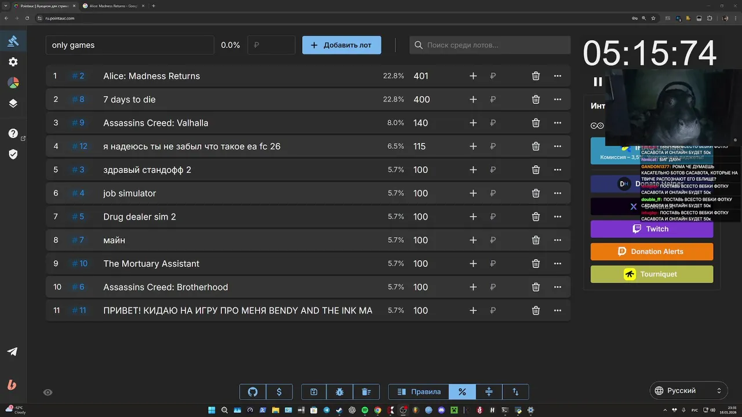Open the Русский language dropdown
Screen dimensions: 742x417
[688, 390]
